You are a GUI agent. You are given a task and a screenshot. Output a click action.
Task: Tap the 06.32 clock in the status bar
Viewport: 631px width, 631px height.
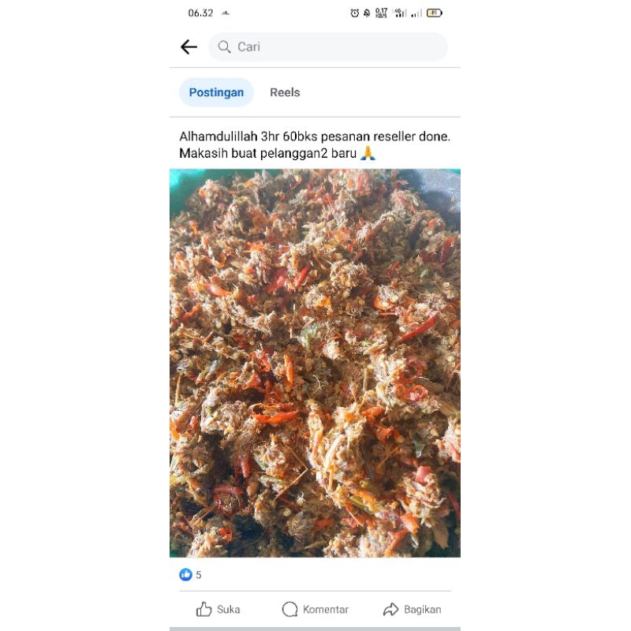pyautogui.click(x=200, y=13)
